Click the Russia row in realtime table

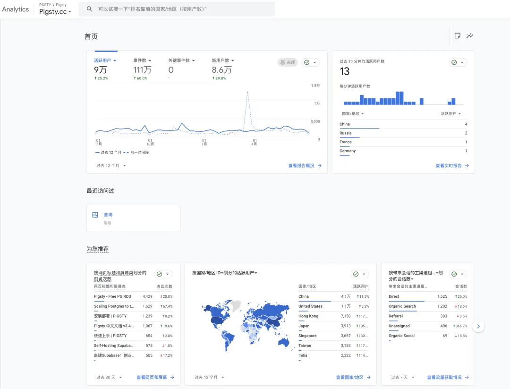[x=403, y=133]
